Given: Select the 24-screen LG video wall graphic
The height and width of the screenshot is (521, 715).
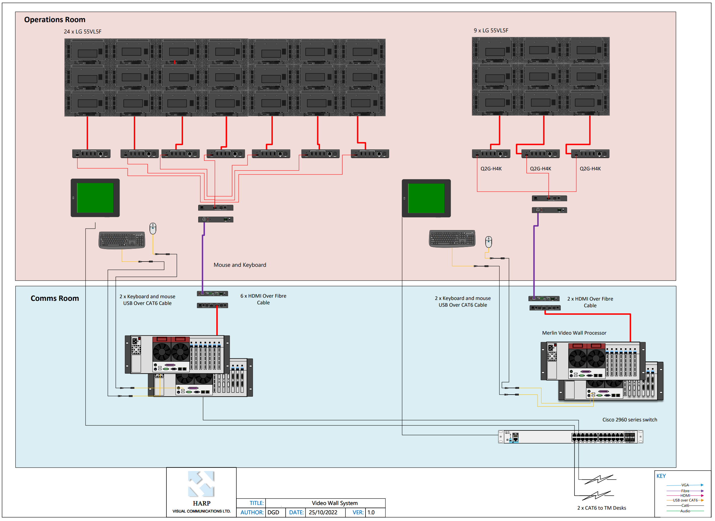Looking at the screenshot, I should (225, 77).
